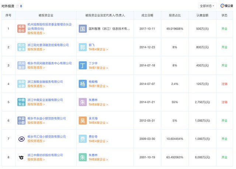236x169 pixels.
Task: View 股权穿透图 for 桐乡市民间融资
Action: [x=36, y=68]
